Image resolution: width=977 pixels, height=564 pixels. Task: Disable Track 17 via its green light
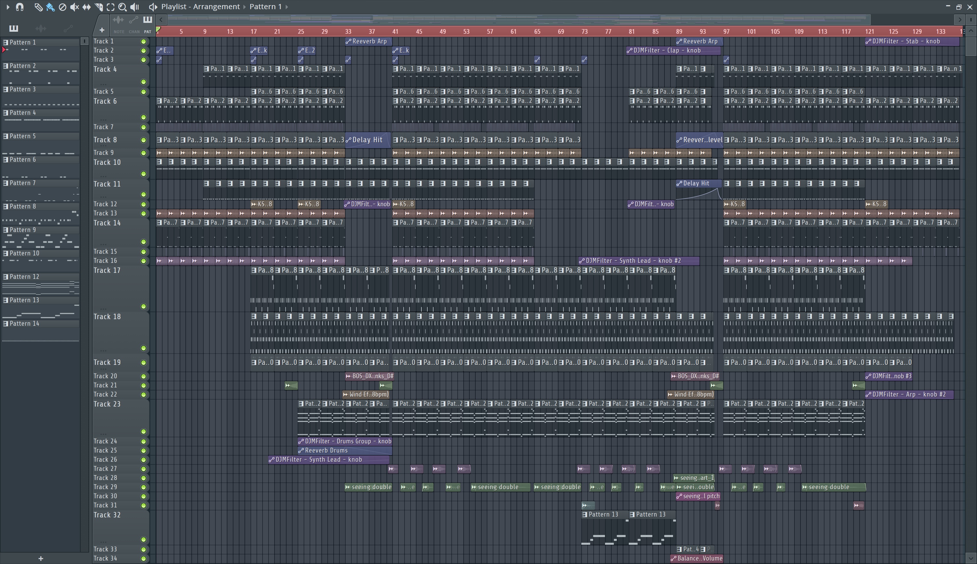pos(143,306)
